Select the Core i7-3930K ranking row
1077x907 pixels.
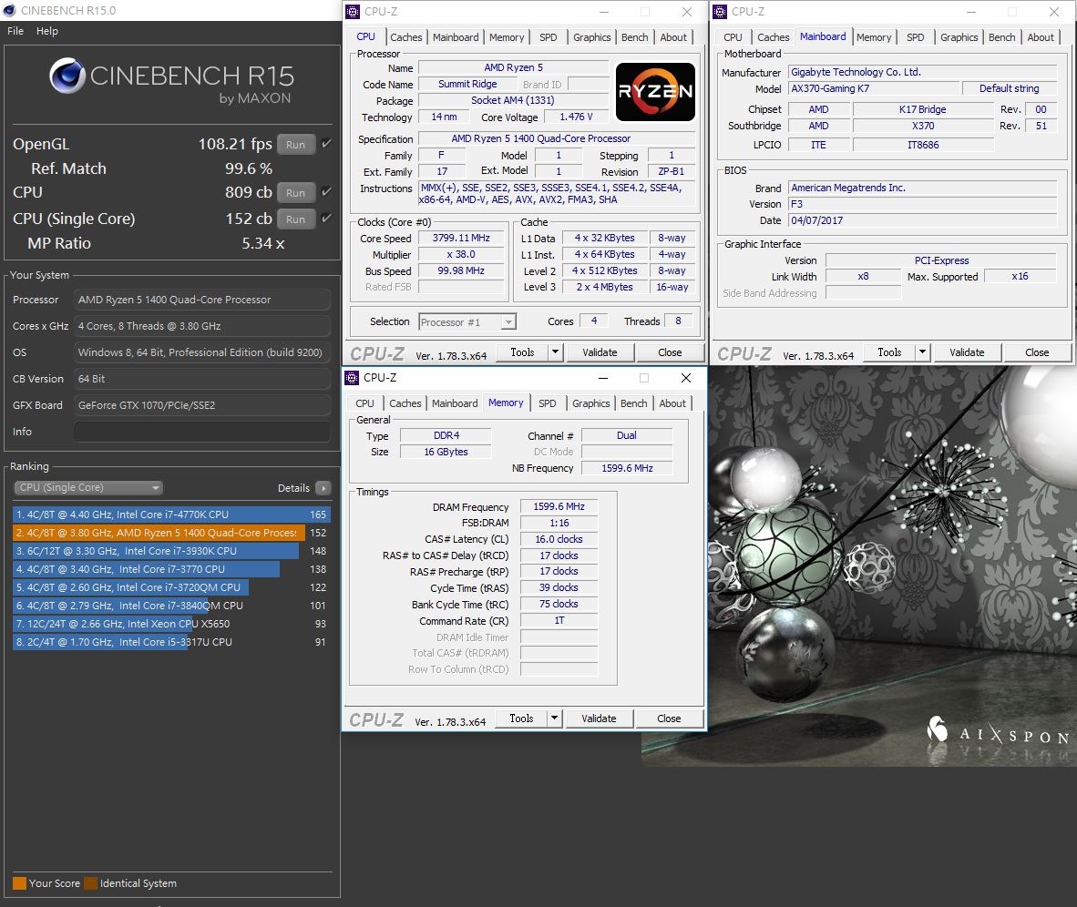click(171, 551)
